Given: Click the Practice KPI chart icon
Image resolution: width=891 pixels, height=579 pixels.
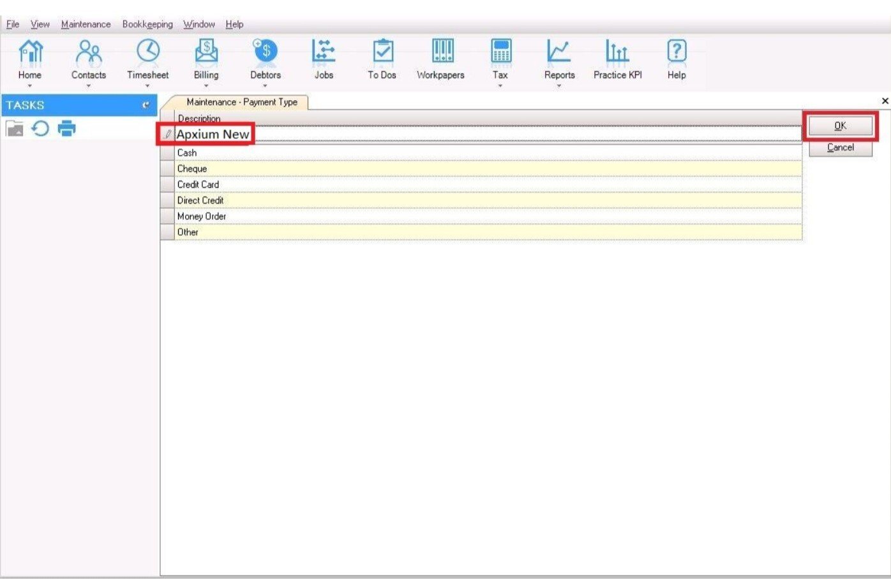Looking at the screenshot, I should click(x=617, y=52).
